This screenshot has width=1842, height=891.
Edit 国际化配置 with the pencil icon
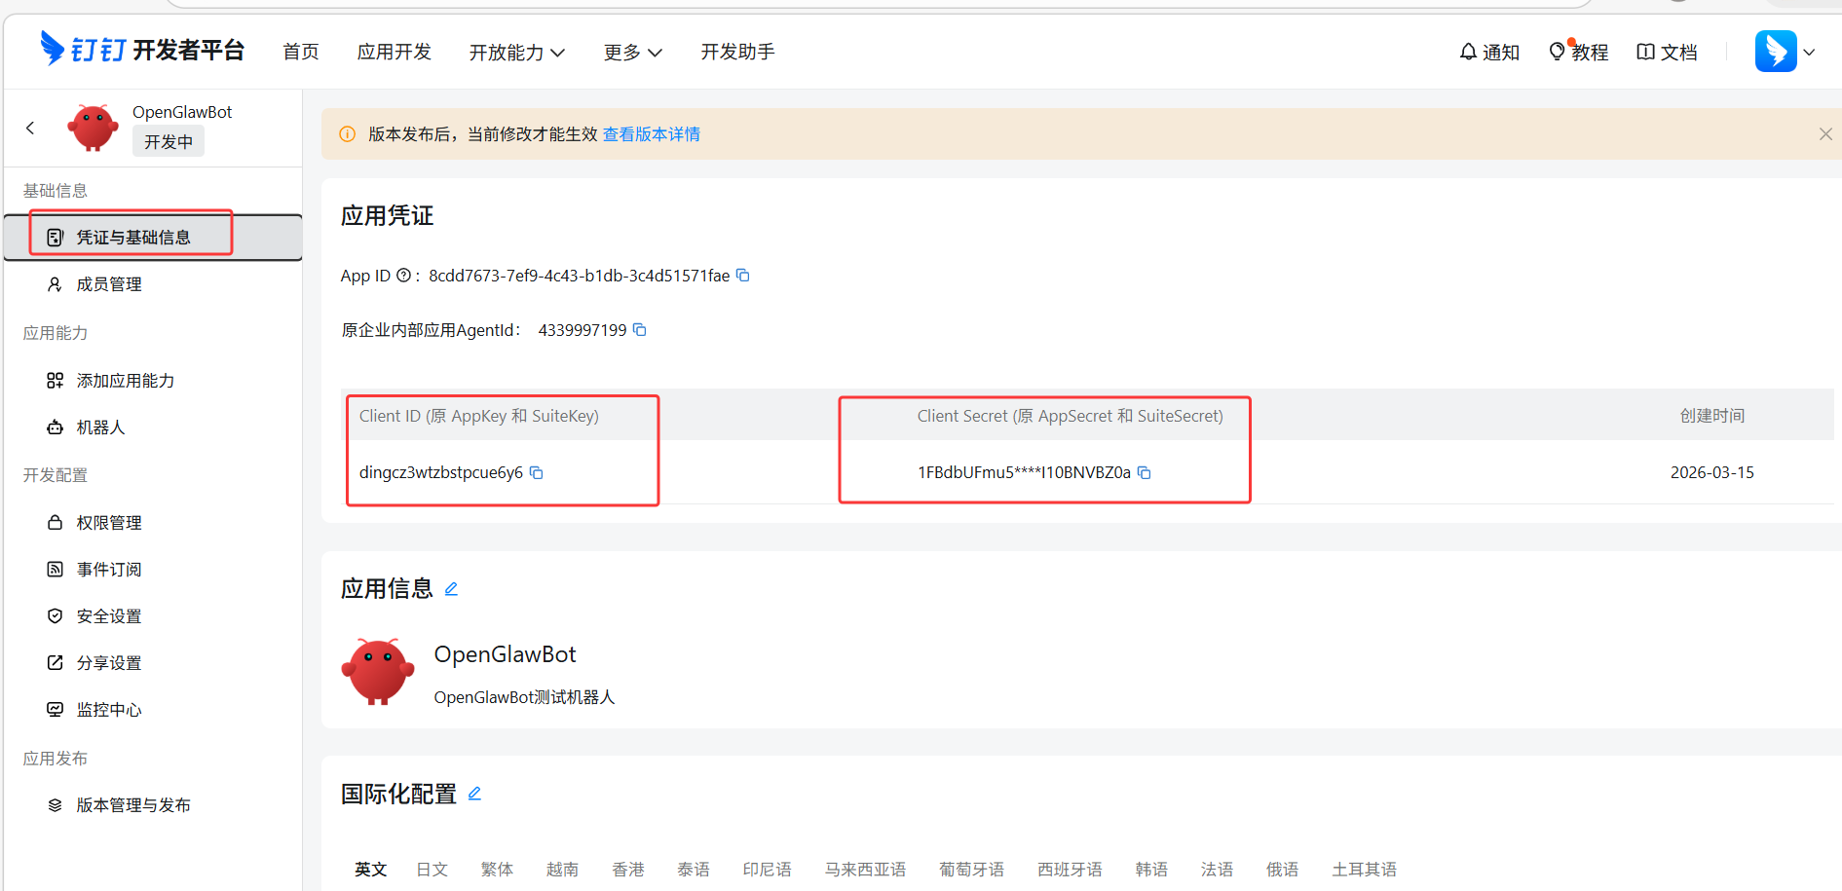(x=474, y=794)
